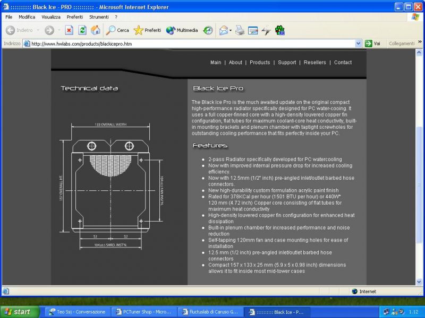Expand the Collegamenti links bar
425x318 pixels.
[x=402, y=43]
